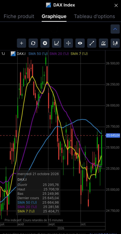Activate the crosshair cursor tool
121x234 pixels.
click(68, 43)
